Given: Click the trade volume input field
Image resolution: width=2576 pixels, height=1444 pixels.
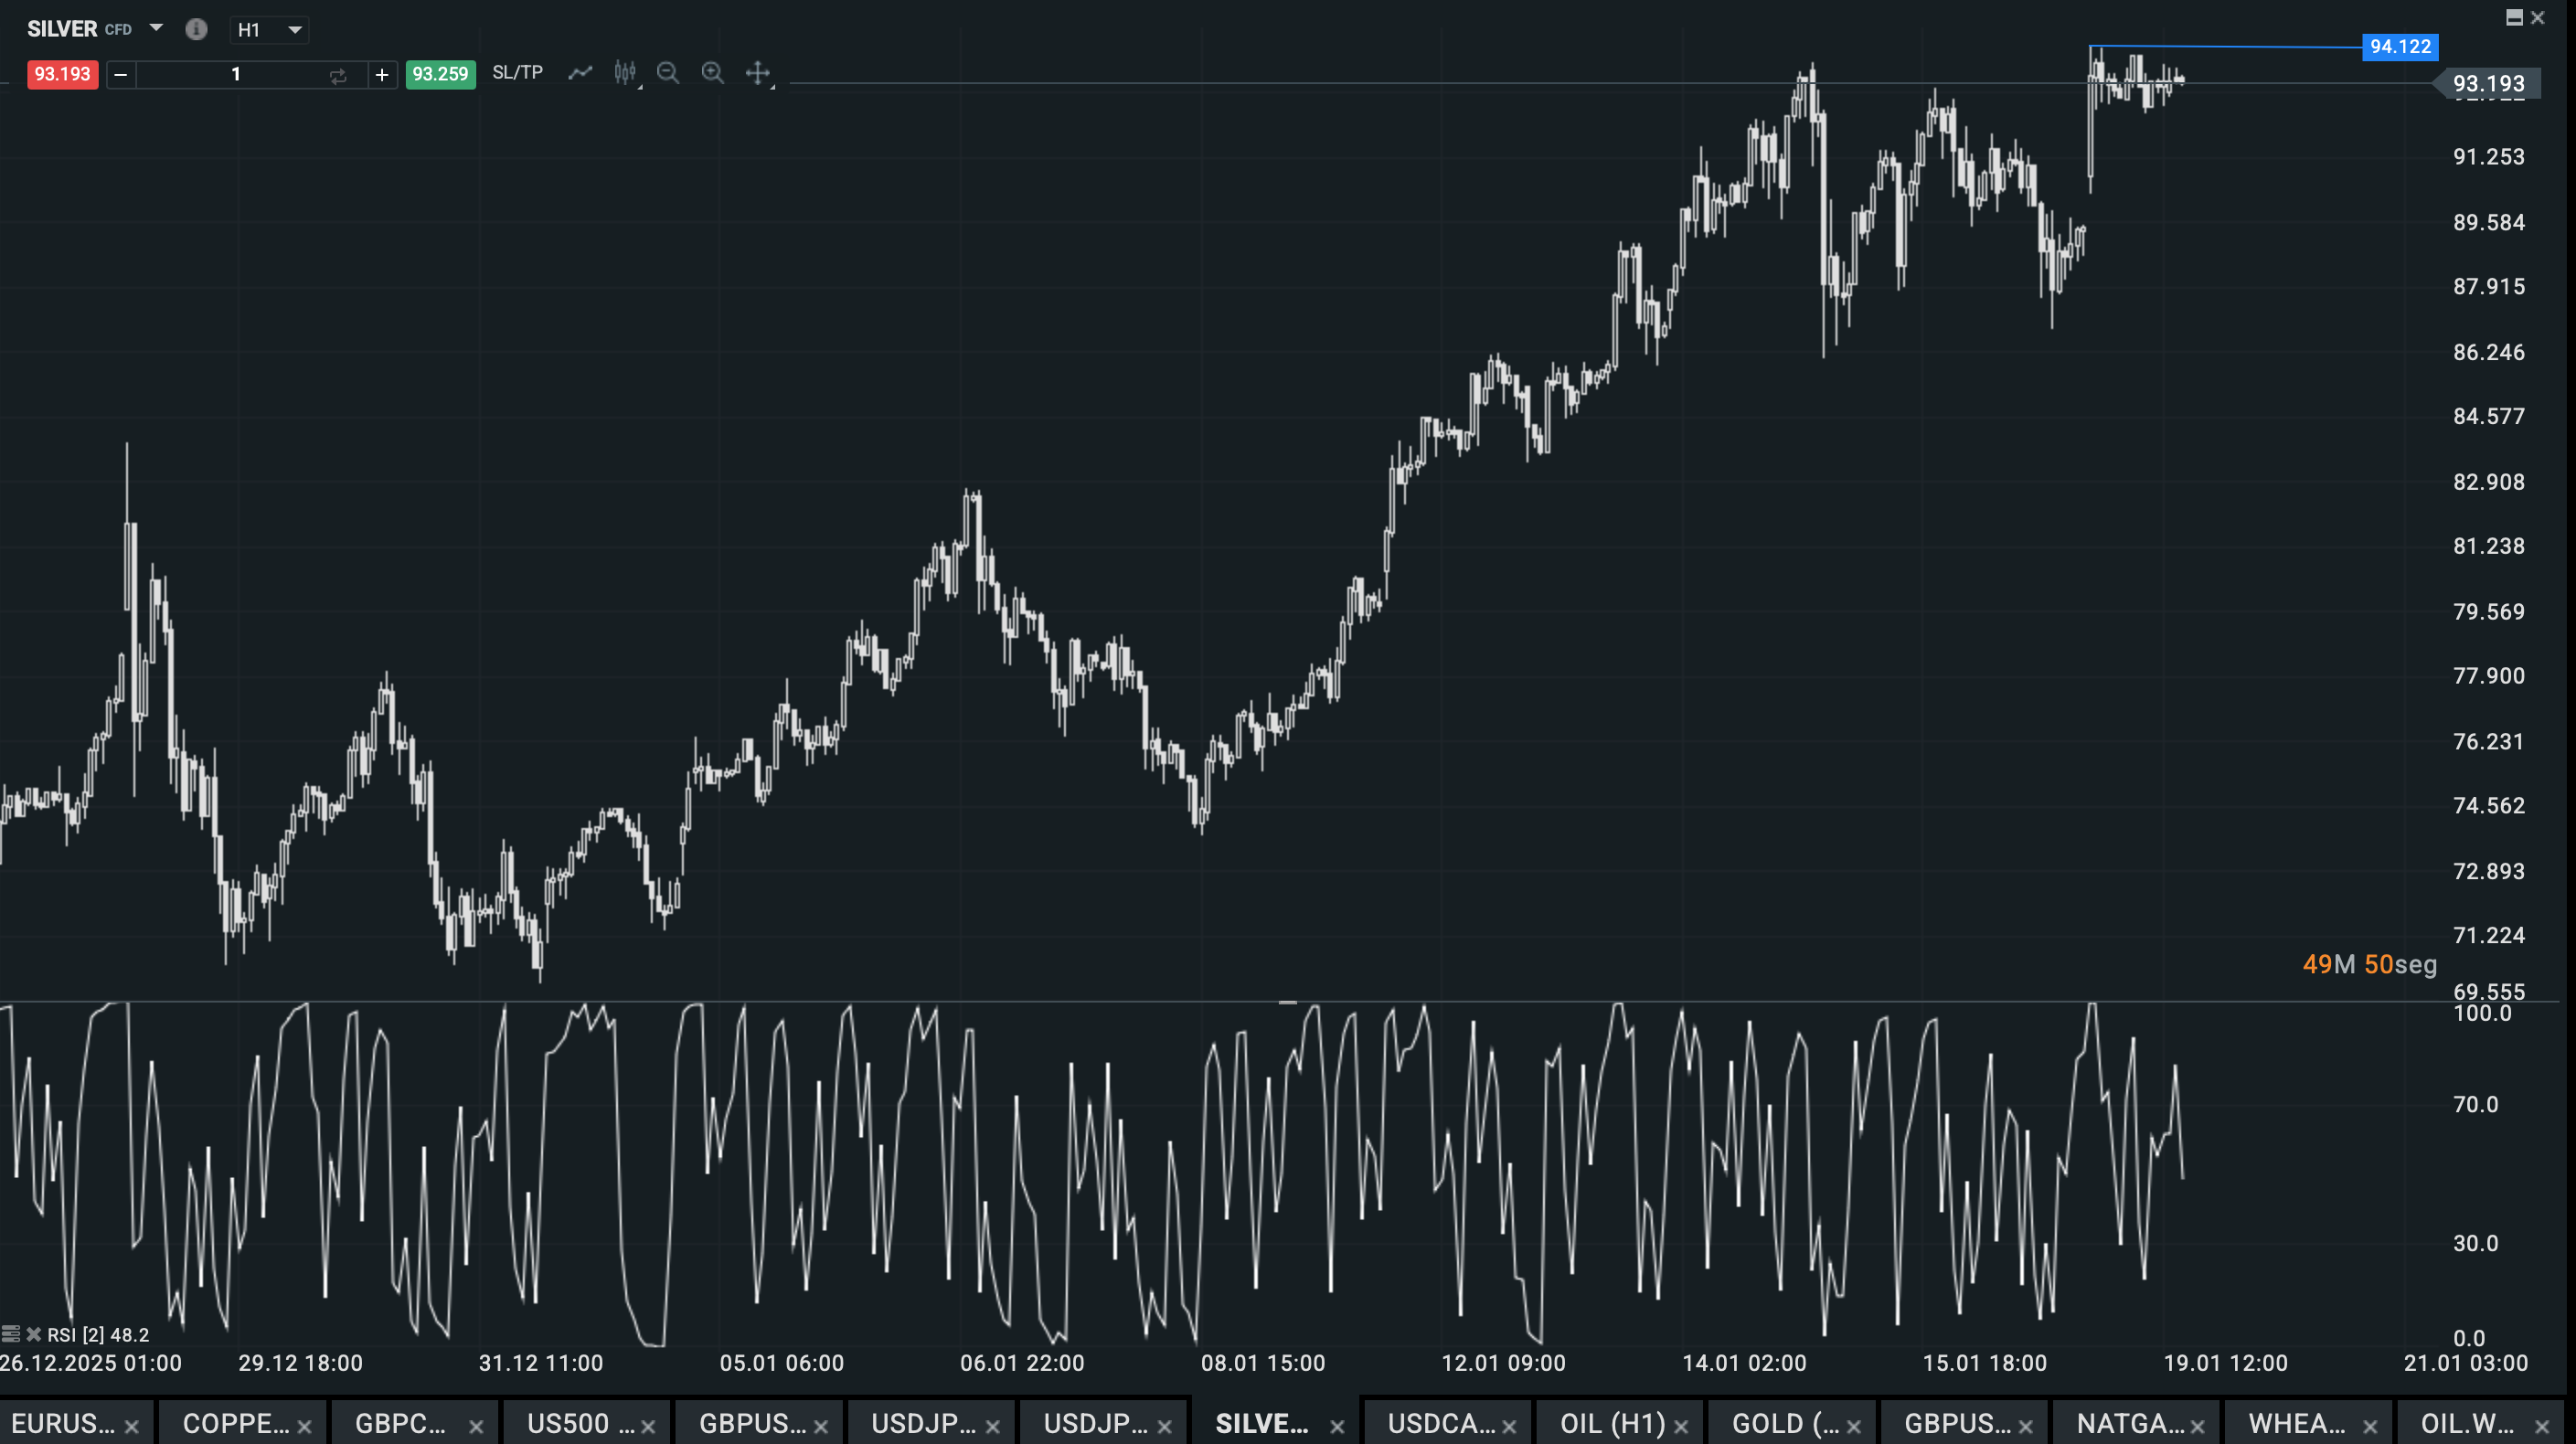Looking at the screenshot, I should [235, 75].
